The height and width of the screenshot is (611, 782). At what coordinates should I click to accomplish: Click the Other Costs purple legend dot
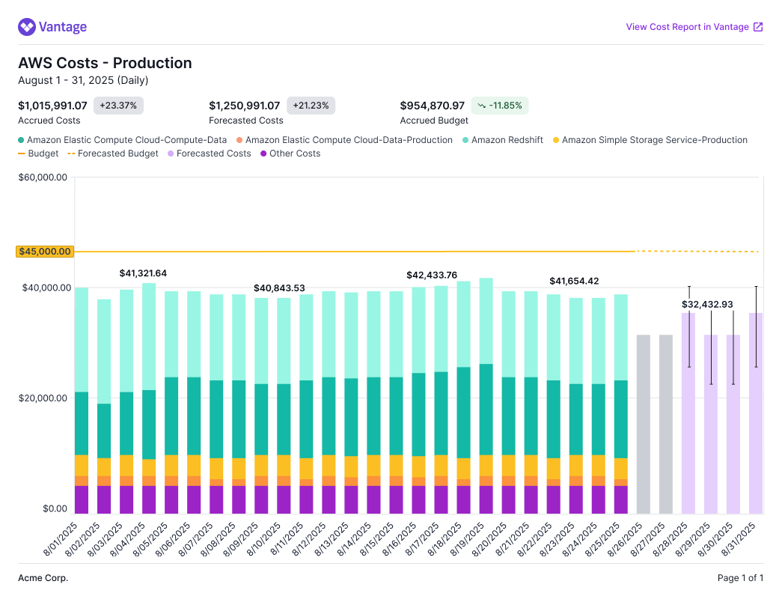tap(263, 153)
